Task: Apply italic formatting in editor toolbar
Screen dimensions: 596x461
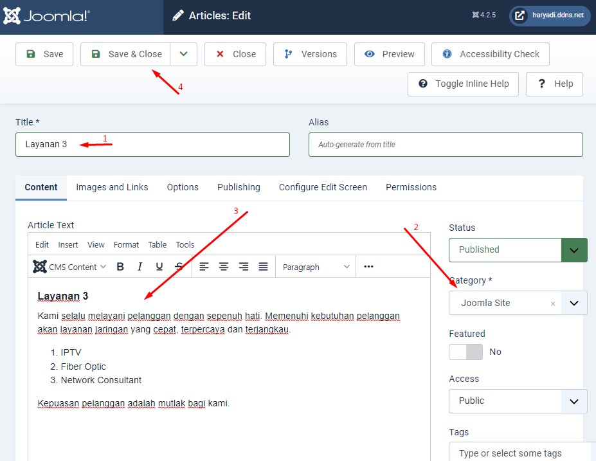Action: (x=140, y=267)
